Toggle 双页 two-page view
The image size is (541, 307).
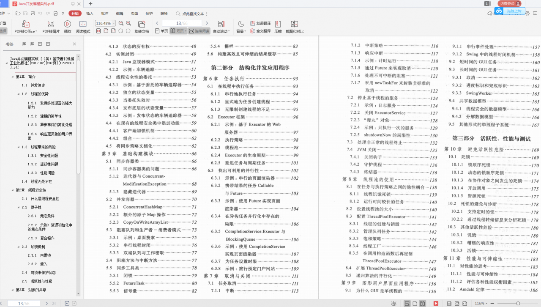[178, 31]
